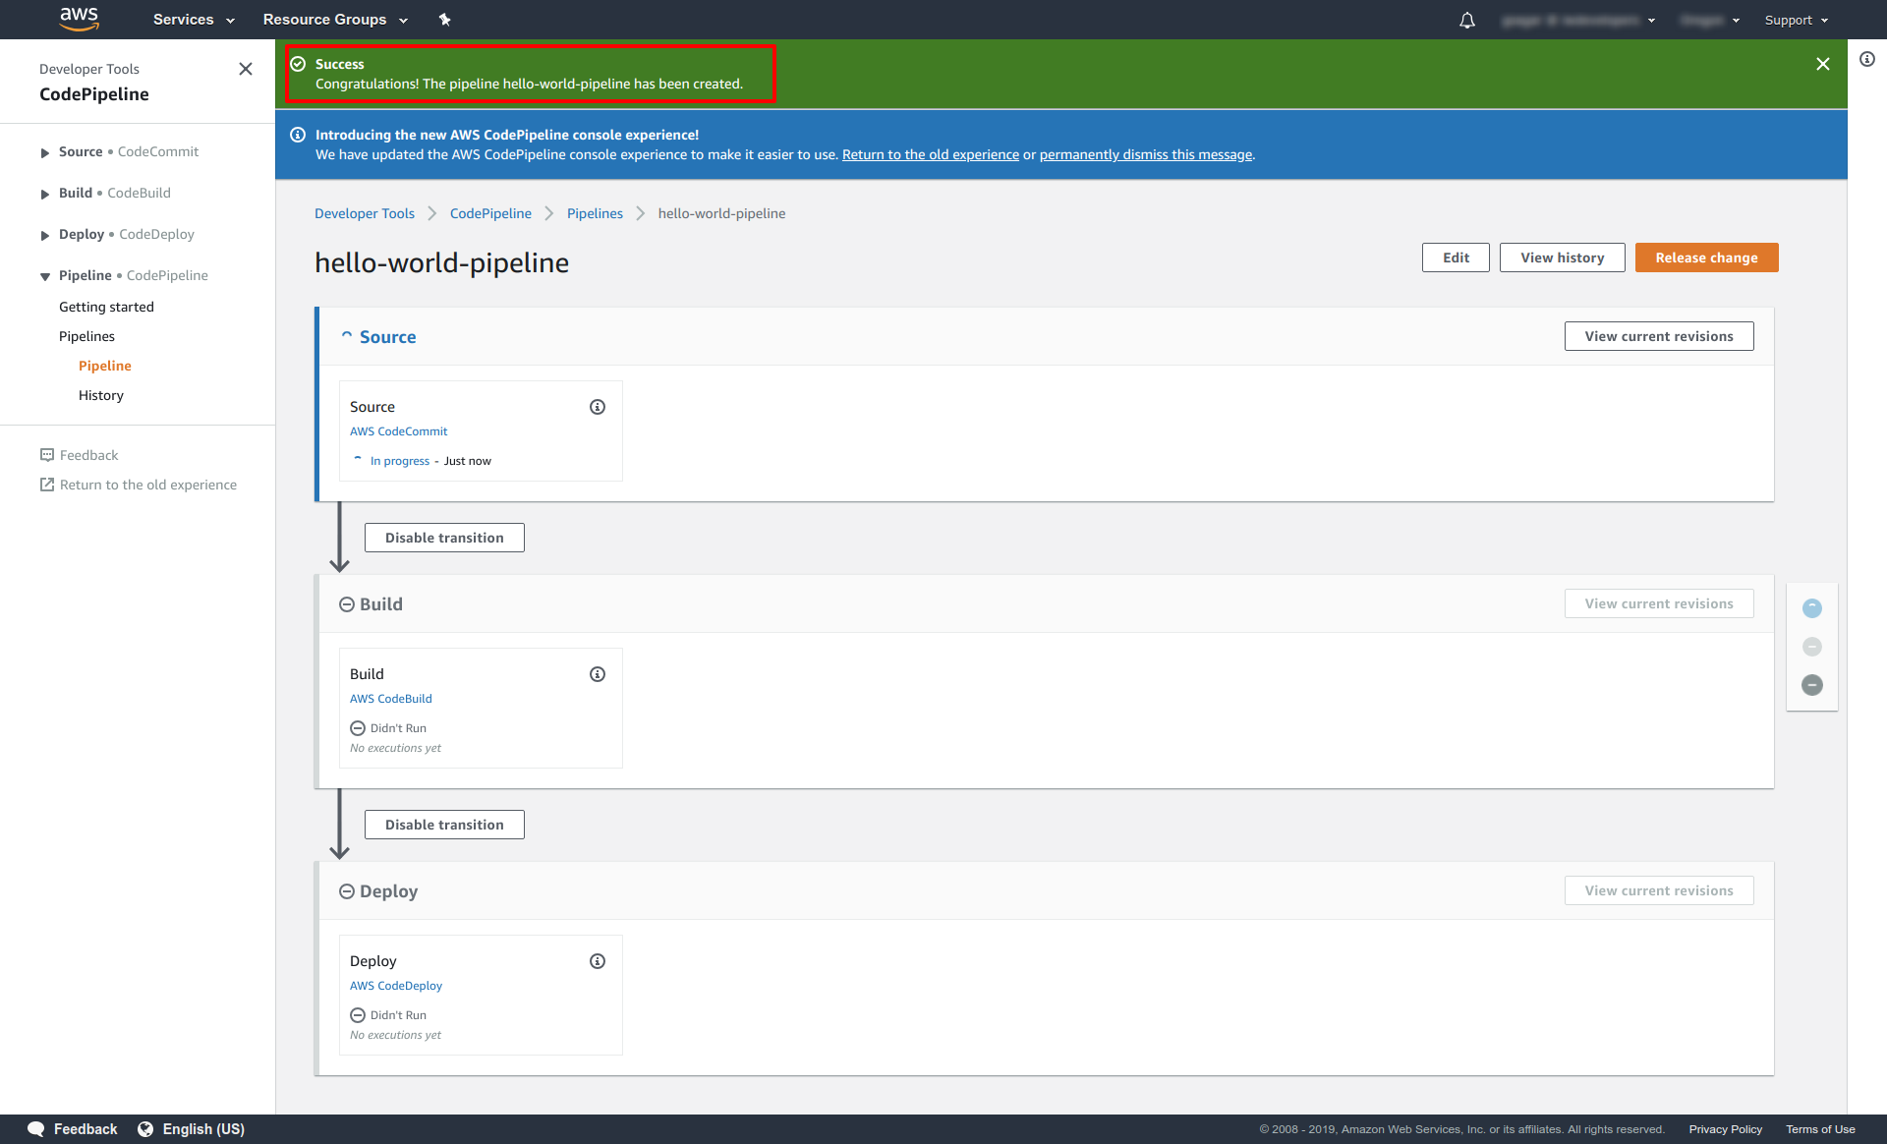The width and height of the screenshot is (1887, 1144).
Task: Click the blue info banner icon
Action: click(x=298, y=135)
